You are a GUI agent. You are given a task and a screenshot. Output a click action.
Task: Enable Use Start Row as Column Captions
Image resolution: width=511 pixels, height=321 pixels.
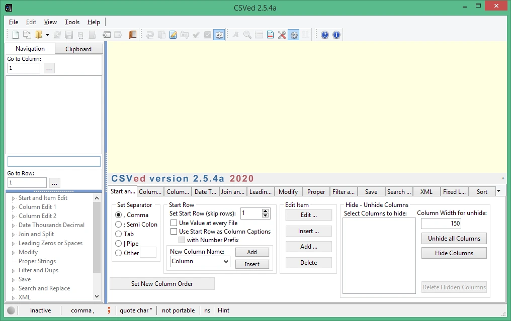click(174, 232)
